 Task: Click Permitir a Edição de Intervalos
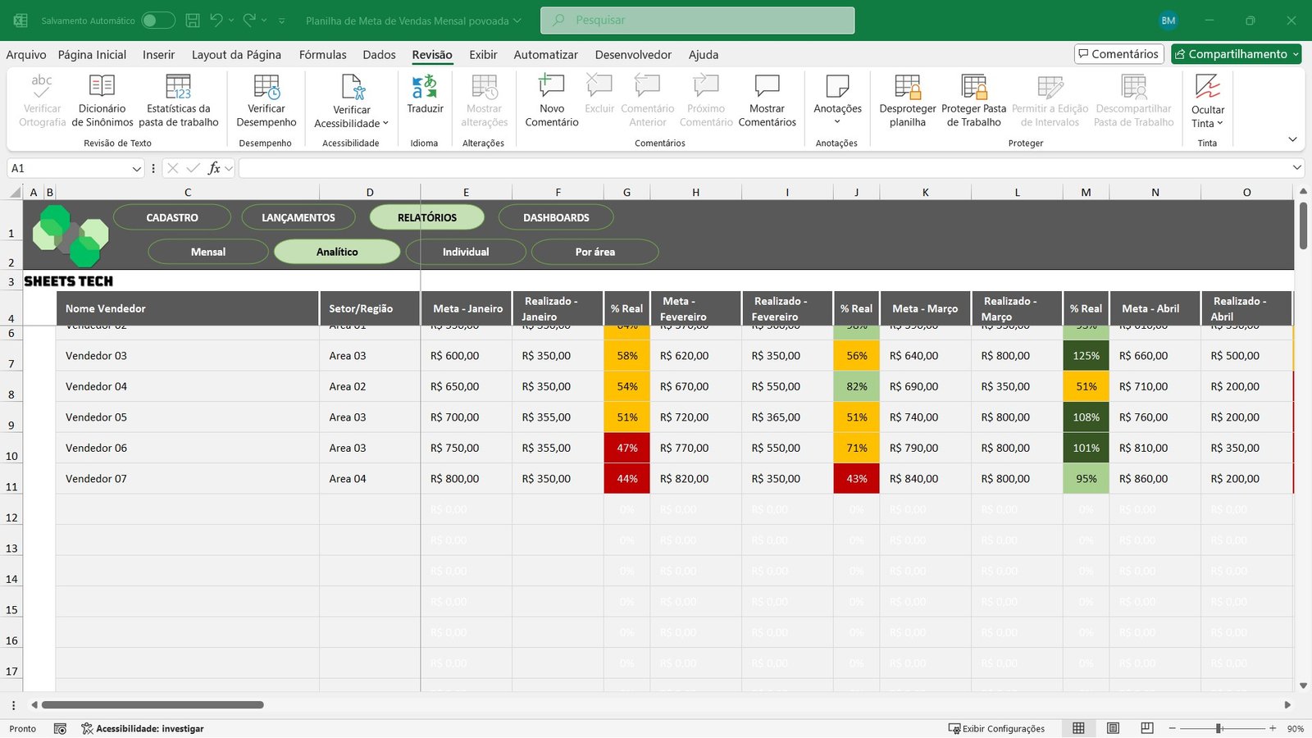[x=1050, y=100]
